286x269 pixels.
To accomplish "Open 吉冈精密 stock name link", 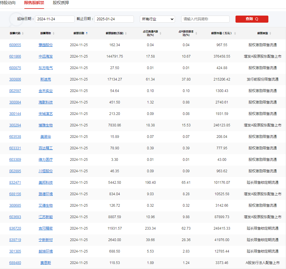I will tap(46, 228).
